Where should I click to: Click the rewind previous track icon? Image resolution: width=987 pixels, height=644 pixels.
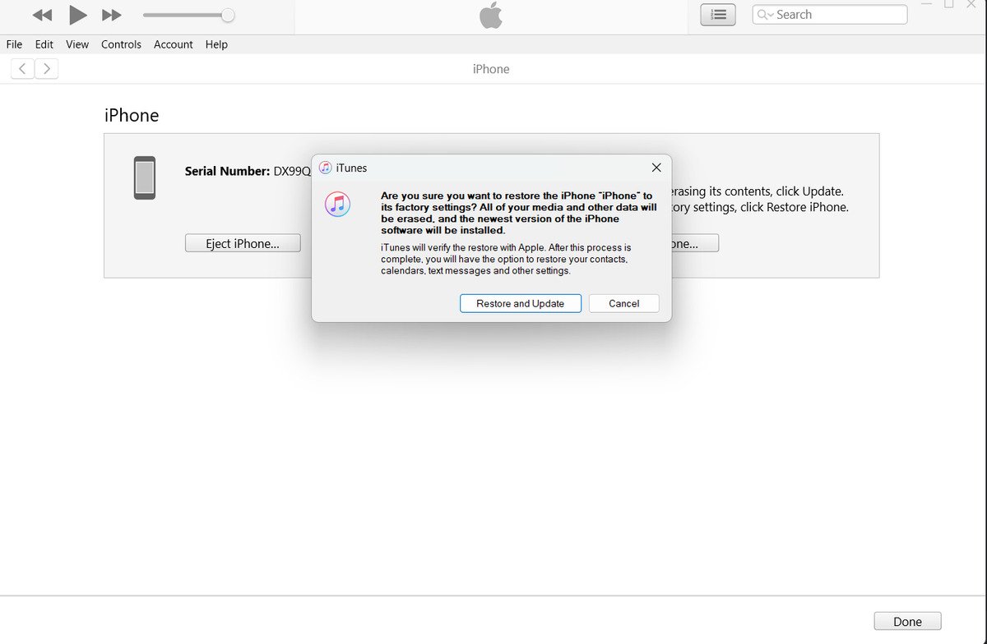[42, 15]
